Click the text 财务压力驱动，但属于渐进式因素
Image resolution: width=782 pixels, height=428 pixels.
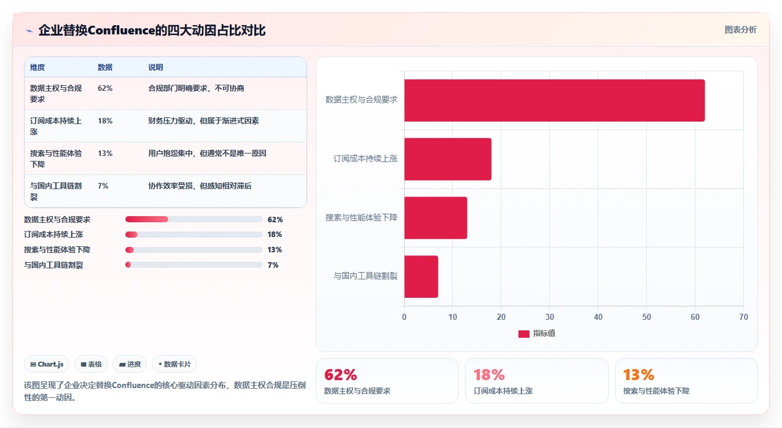203,121
